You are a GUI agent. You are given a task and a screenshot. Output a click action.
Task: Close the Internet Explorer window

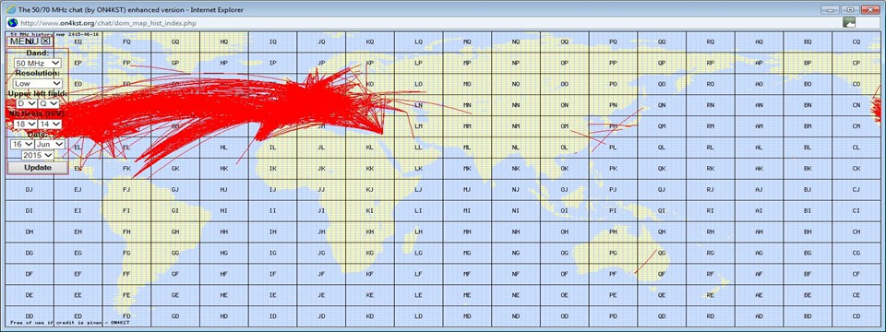point(869,9)
